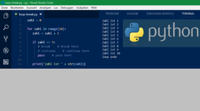200x111 pixels.
Task: Click the '# pass here' comment
Action: click(62, 55)
